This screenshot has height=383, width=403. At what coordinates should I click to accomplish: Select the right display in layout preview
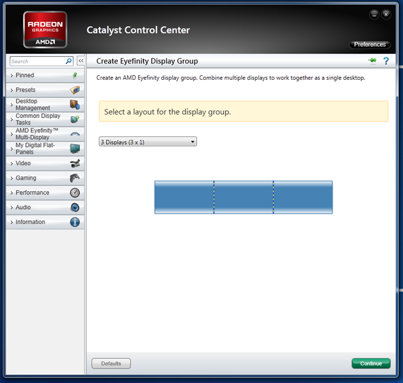point(303,197)
